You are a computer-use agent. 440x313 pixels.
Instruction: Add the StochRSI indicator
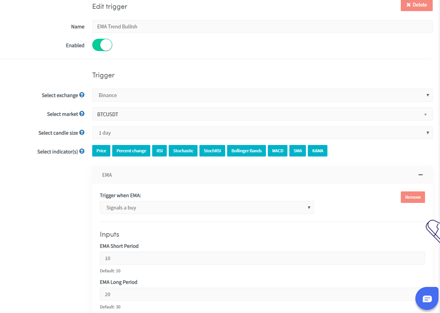click(212, 151)
